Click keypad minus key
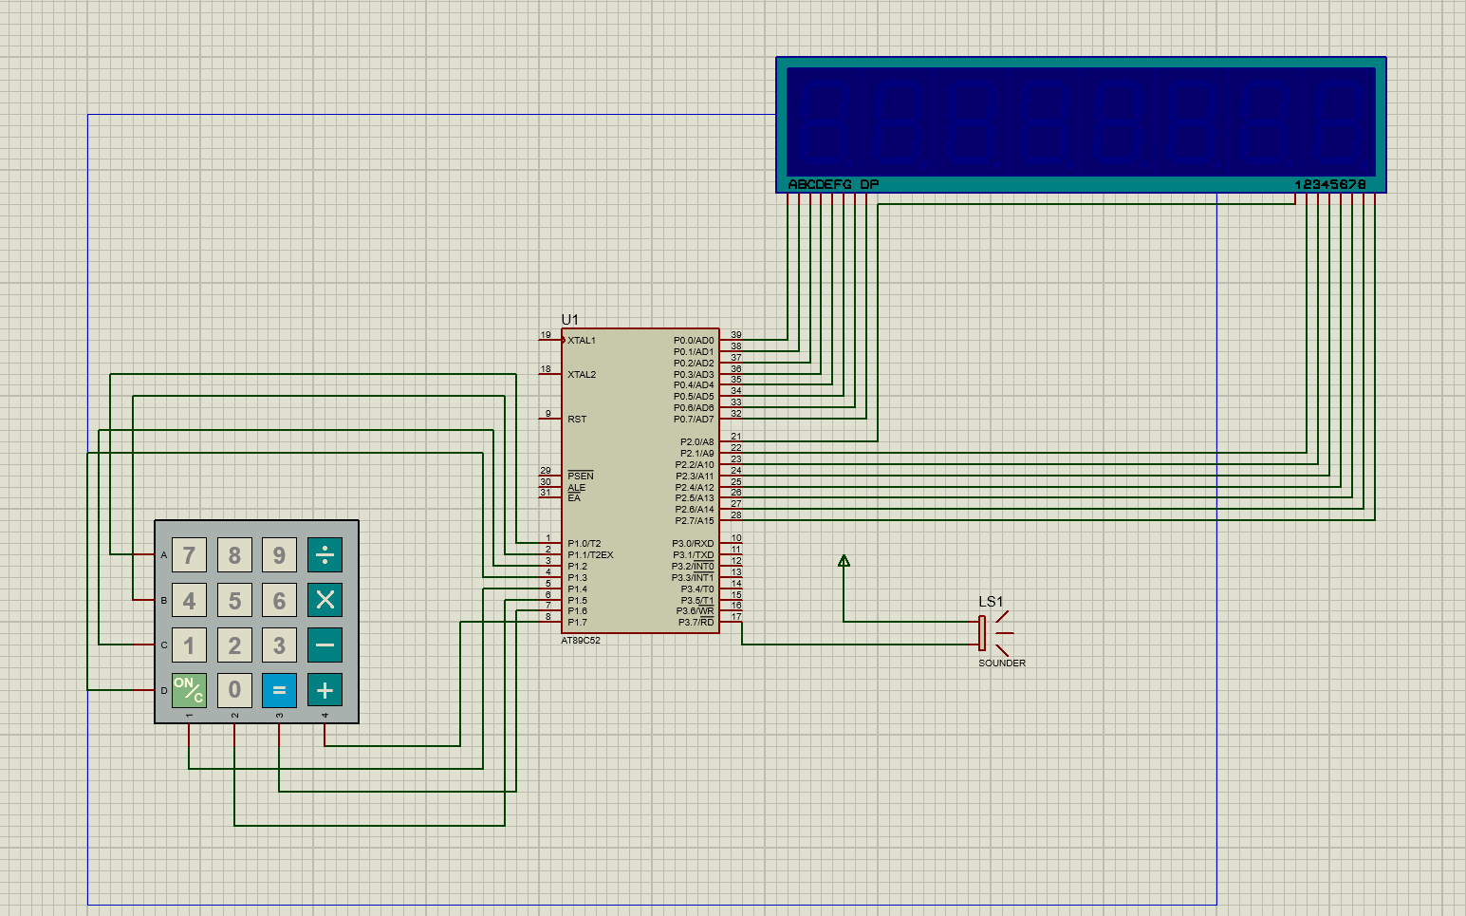This screenshot has width=1466, height=916. (325, 645)
